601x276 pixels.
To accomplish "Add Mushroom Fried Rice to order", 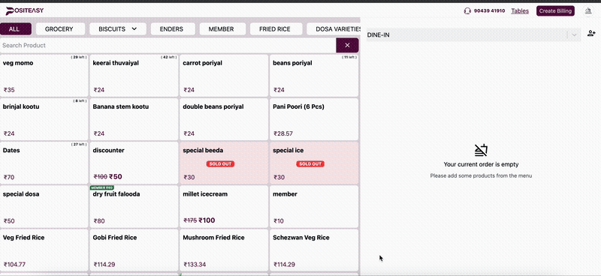I will 224,250.
